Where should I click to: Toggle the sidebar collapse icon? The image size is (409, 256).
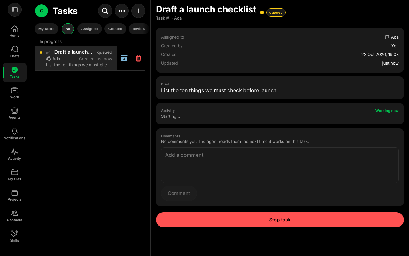point(15,10)
